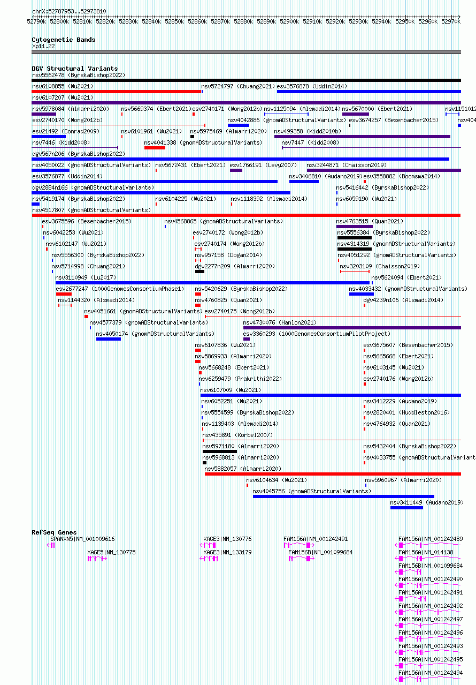Click the nsv7446 (Kidd2008) label

[x=60, y=142]
